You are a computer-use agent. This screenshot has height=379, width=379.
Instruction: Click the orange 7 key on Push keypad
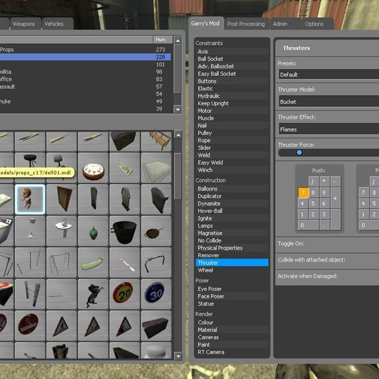tap(303, 193)
